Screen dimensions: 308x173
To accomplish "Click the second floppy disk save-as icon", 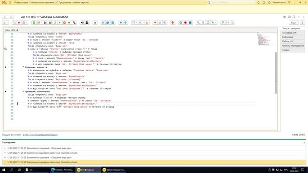I will [50, 23].
